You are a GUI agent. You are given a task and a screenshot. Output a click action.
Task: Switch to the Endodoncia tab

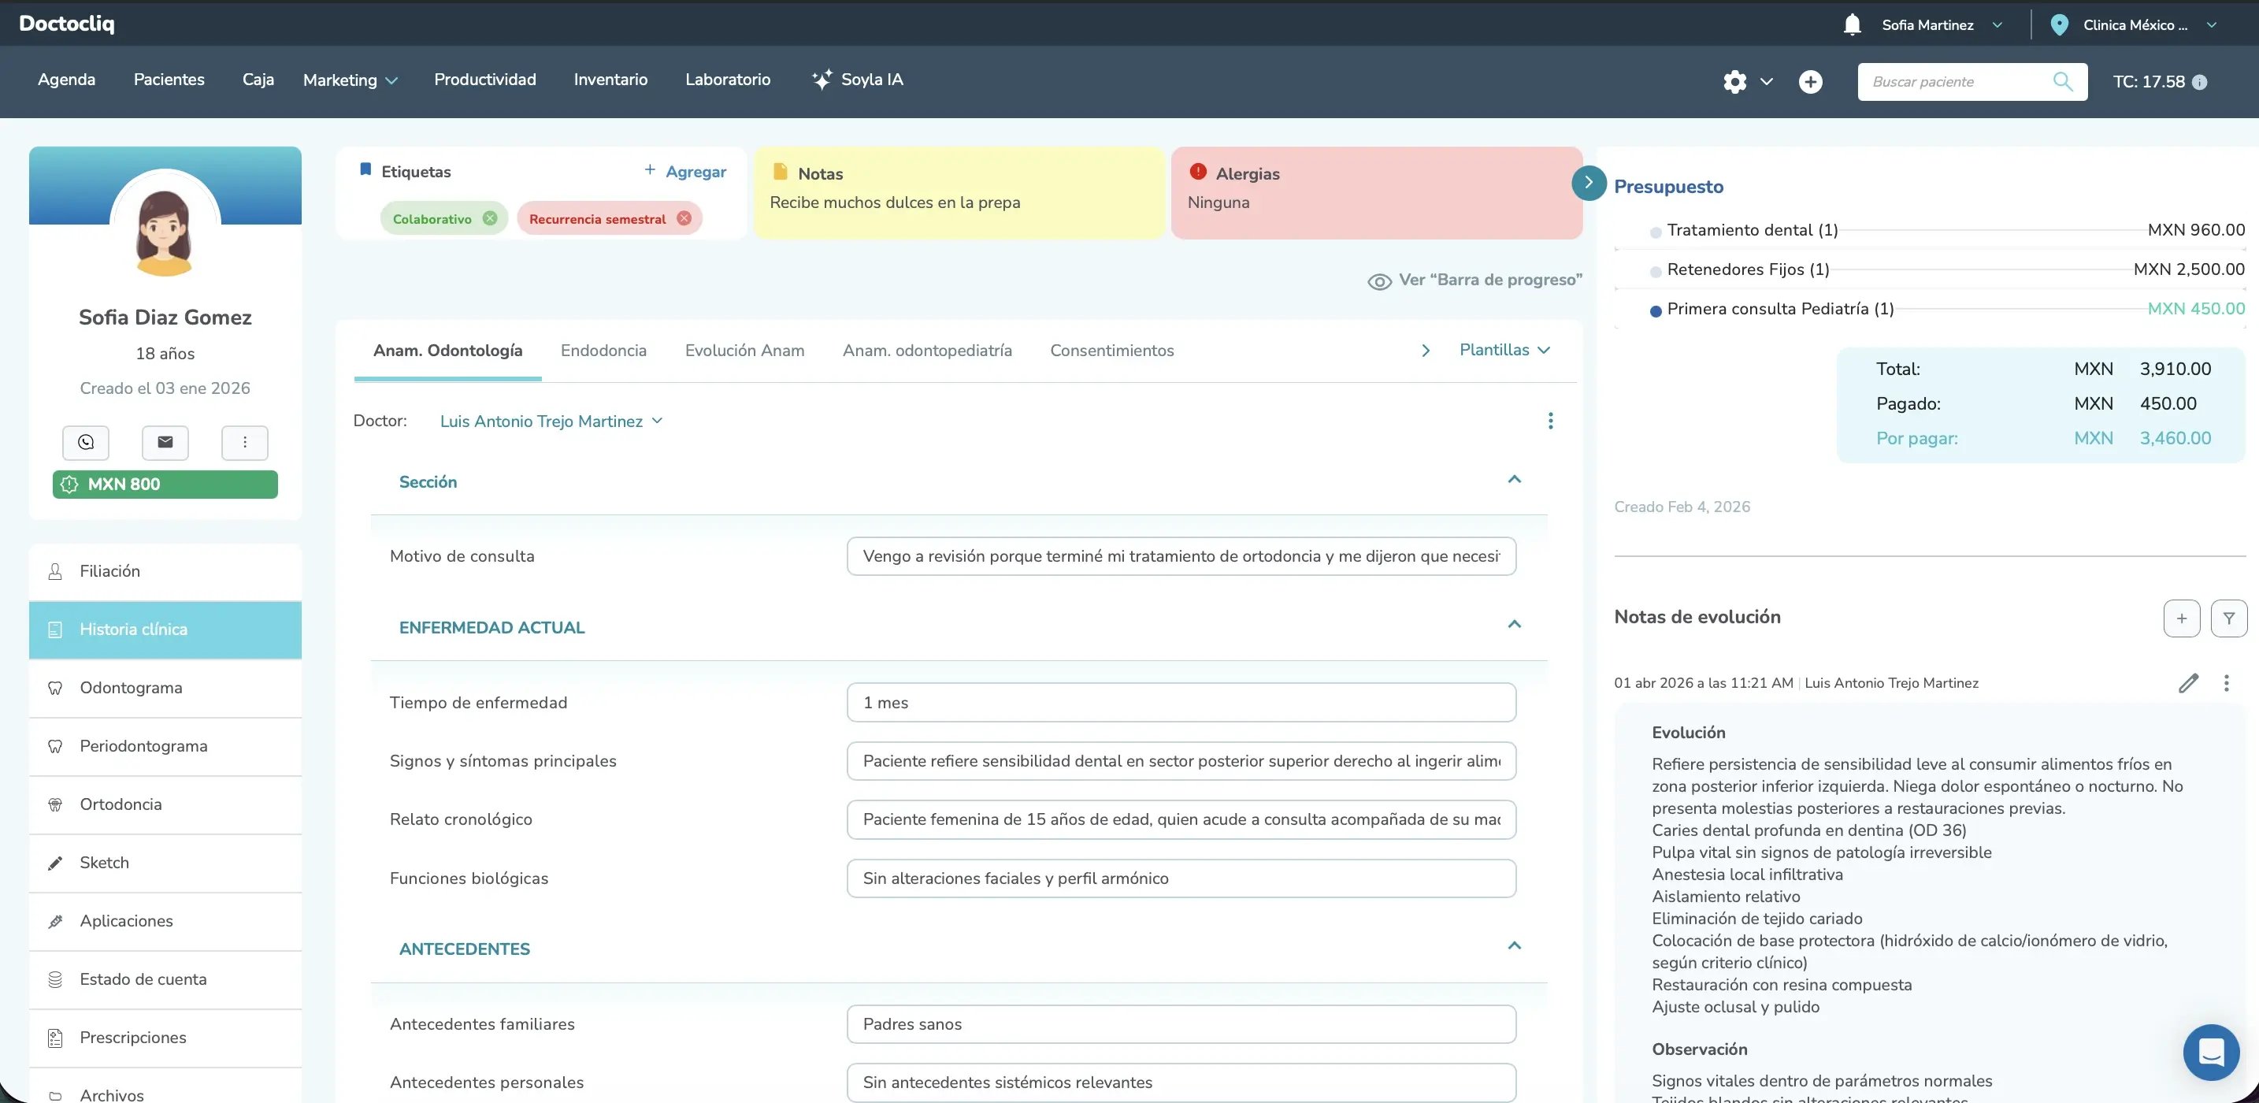[603, 351]
